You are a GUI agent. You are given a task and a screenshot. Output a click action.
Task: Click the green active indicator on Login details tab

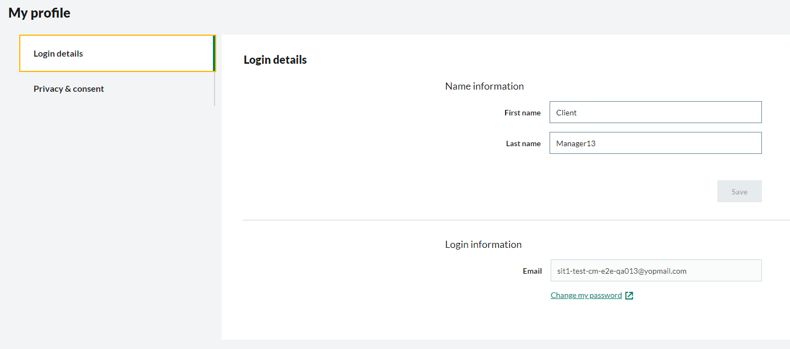pyautogui.click(x=214, y=54)
